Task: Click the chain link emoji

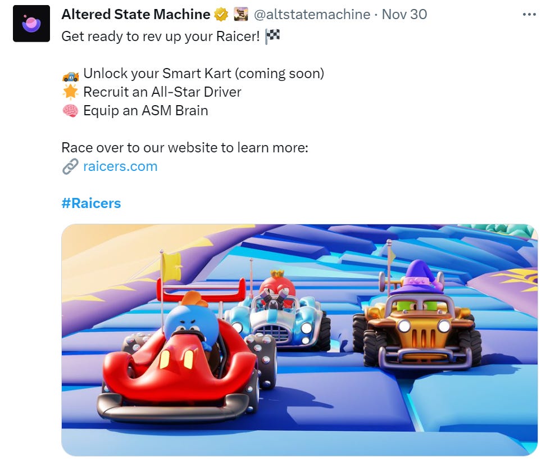Action: [70, 166]
